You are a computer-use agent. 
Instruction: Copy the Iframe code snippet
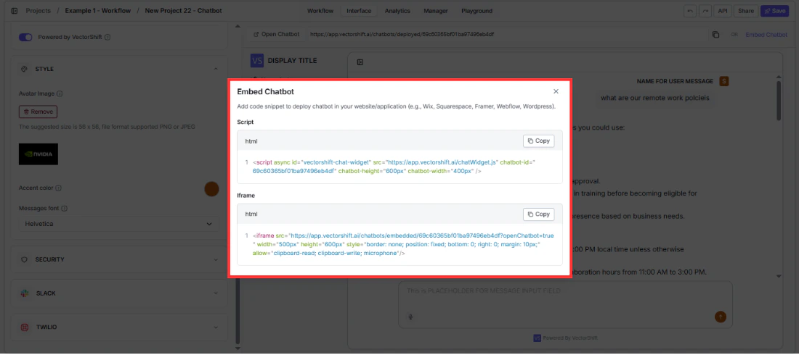pos(539,214)
